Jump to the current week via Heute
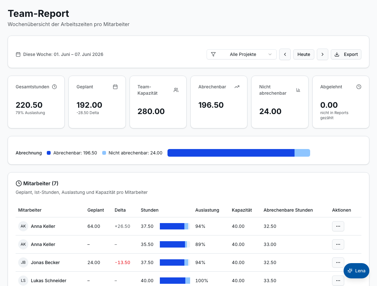The width and height of the screenshot is (377, 286). pyautogui.click(x=304, y=54)
